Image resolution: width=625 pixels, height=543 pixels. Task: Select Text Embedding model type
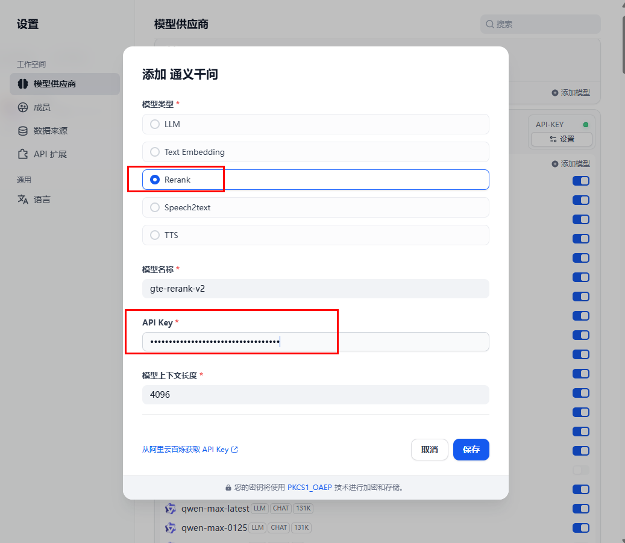[315, 152]
